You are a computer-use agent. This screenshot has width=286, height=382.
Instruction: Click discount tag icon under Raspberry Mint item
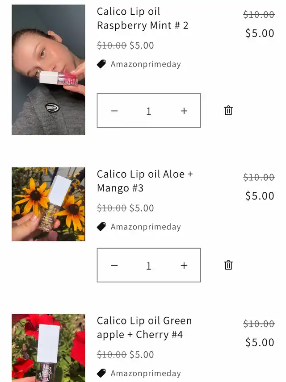[101, 64]
